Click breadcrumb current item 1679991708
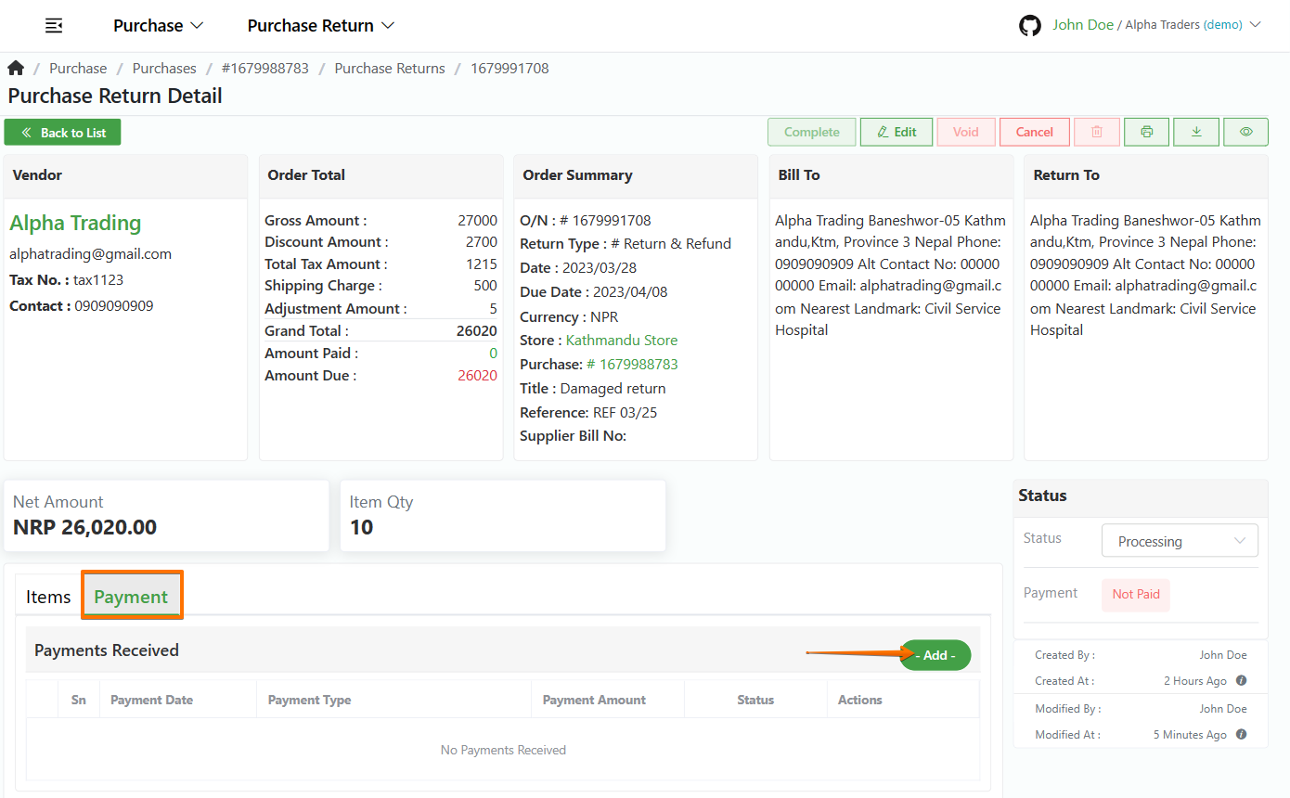 (510, 68)
